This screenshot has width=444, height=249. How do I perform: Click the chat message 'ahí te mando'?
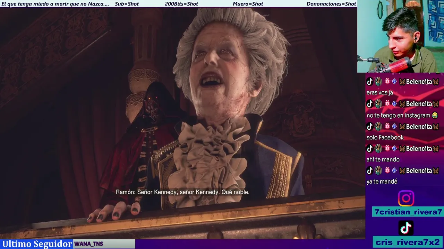pyautogui.click(x=383, y=159)
